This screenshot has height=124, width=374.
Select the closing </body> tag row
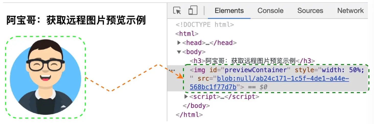tap(196, 106)
